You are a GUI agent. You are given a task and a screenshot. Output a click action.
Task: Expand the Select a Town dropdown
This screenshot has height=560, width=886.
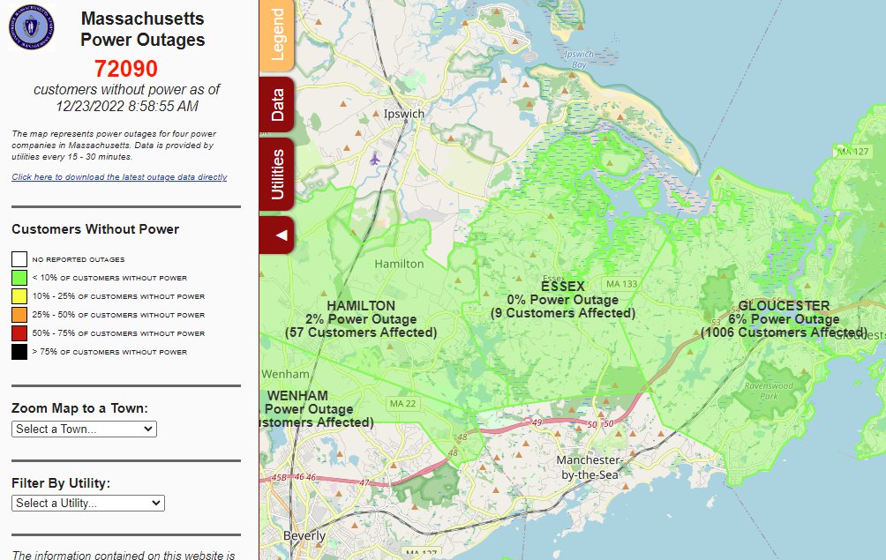pyautogui.click(x=85, y=429)
